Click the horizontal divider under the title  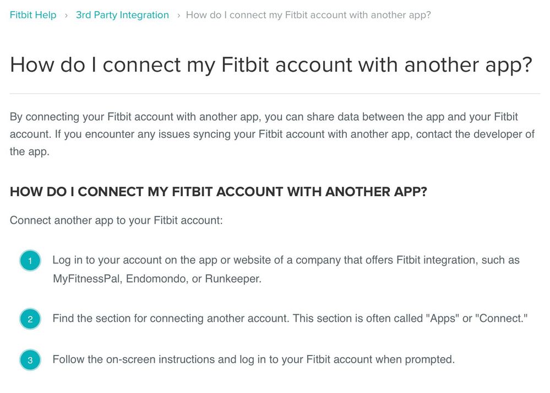tap(275, 94)
